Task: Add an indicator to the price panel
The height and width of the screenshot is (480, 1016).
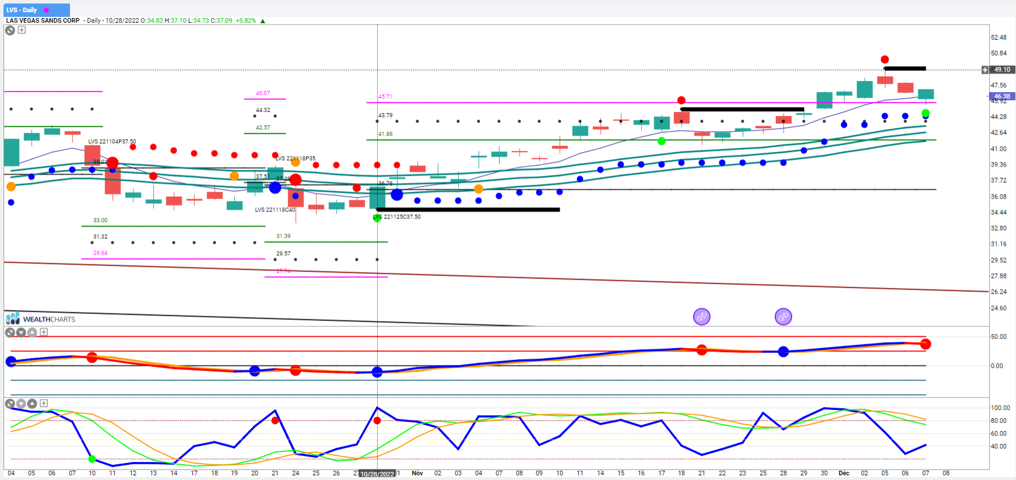Action: tap(22, 30)
